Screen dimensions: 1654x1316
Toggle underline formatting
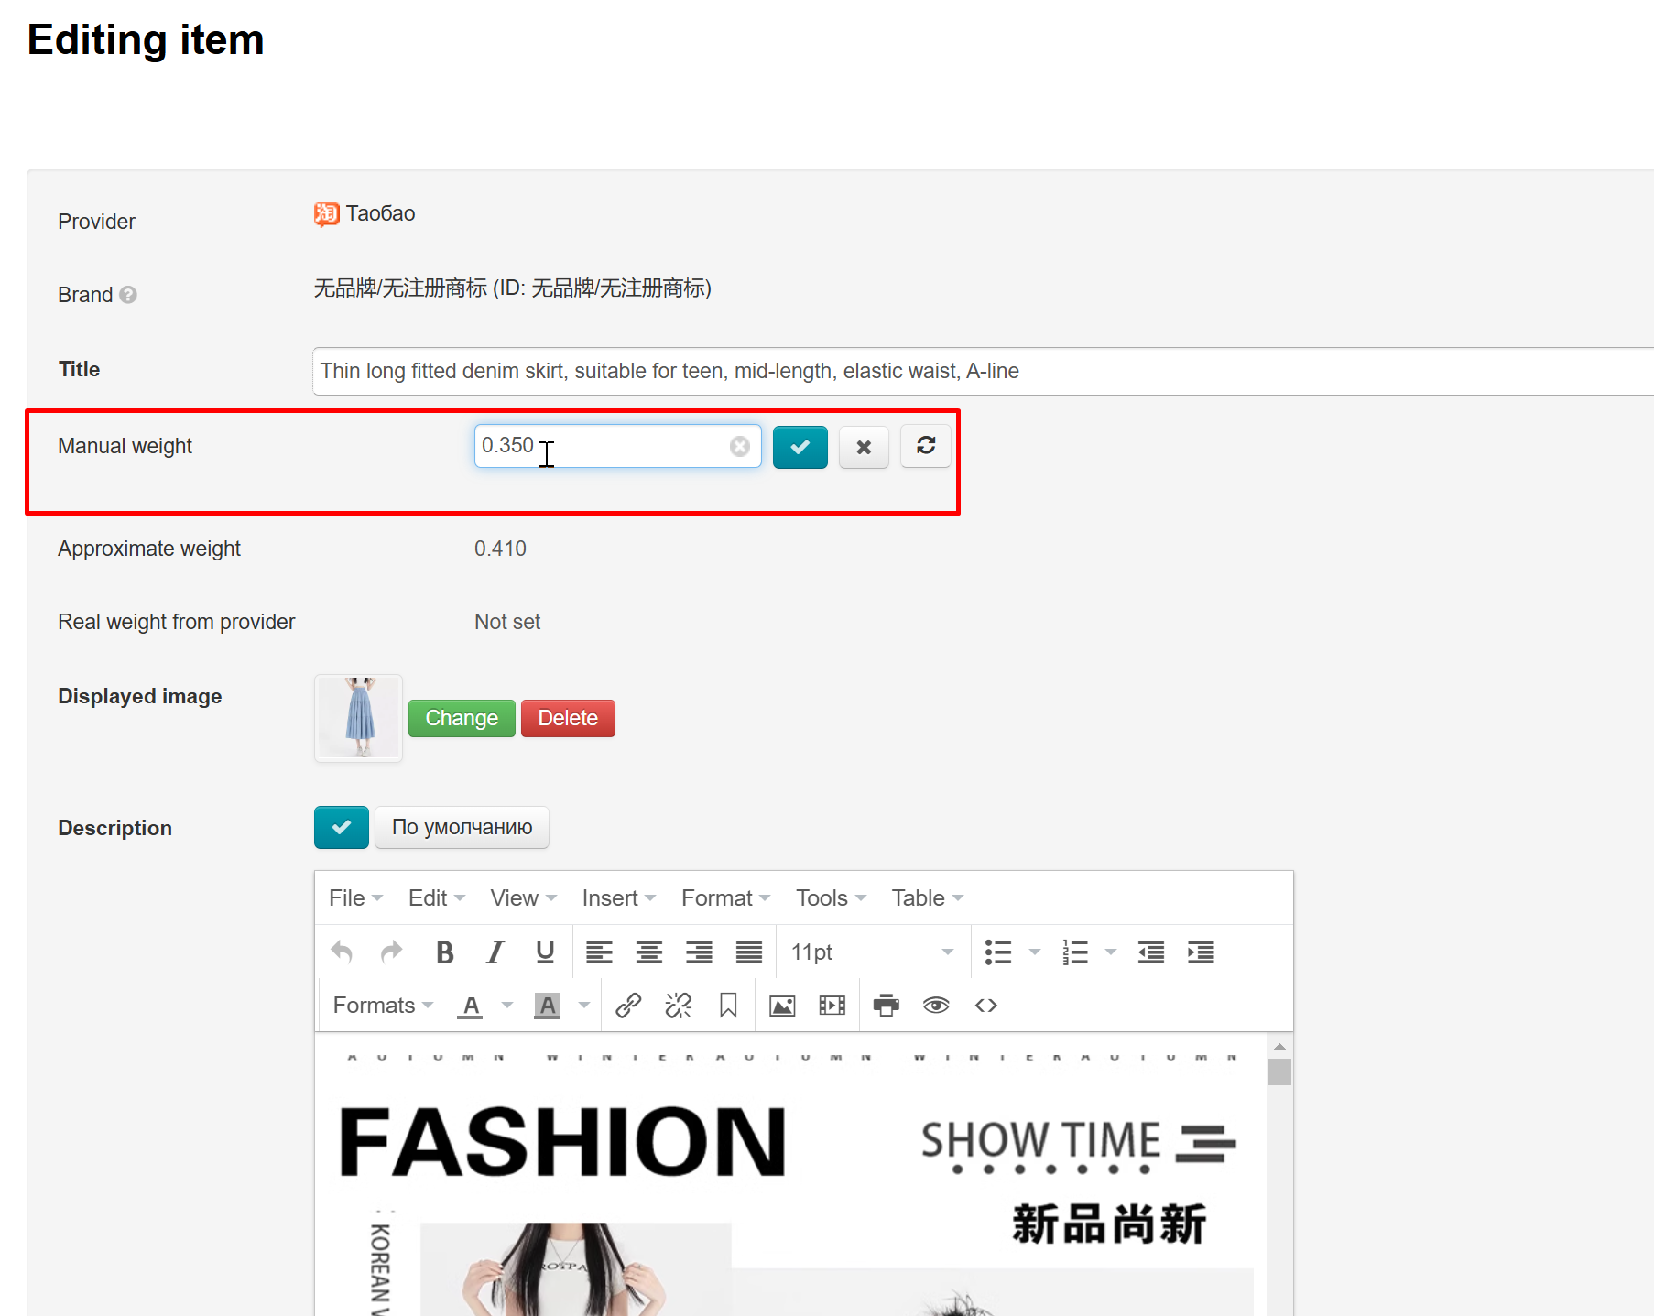point(545,952)
